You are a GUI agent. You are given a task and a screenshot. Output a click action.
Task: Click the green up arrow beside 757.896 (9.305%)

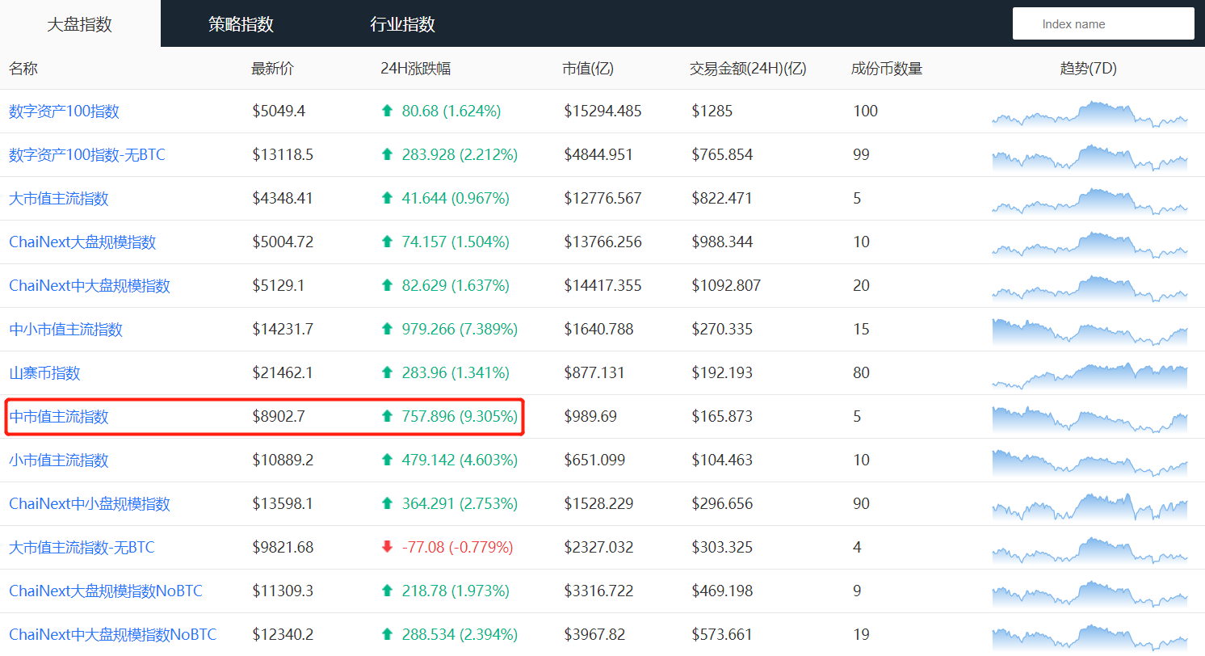coord(387,417)
